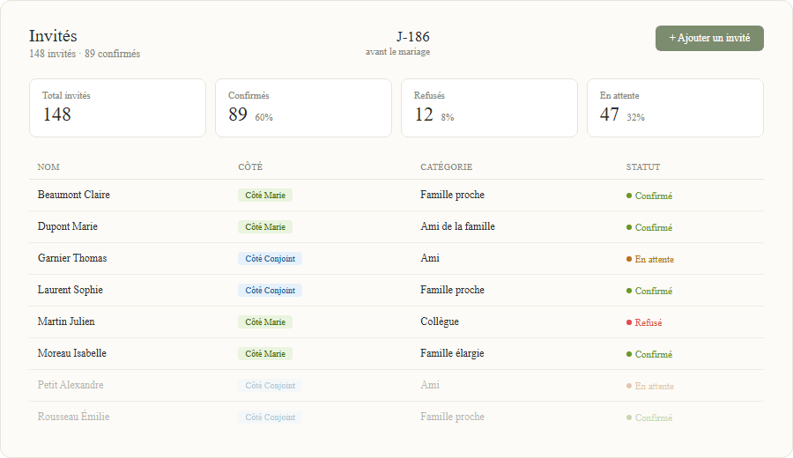Click Famille élargie category for Moreau Isabelle
Image resolution: width=793 pixels, height=458 pixels.
tap(452, 353)
